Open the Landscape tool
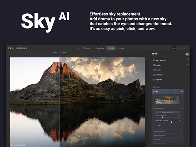 point(159,75)
